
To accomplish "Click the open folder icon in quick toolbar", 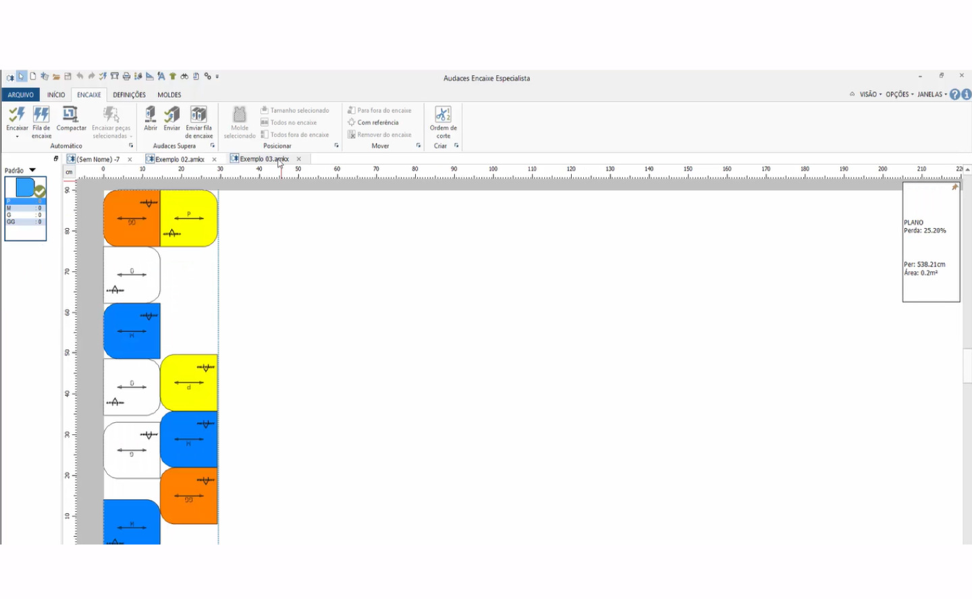I will coord(57,76).
